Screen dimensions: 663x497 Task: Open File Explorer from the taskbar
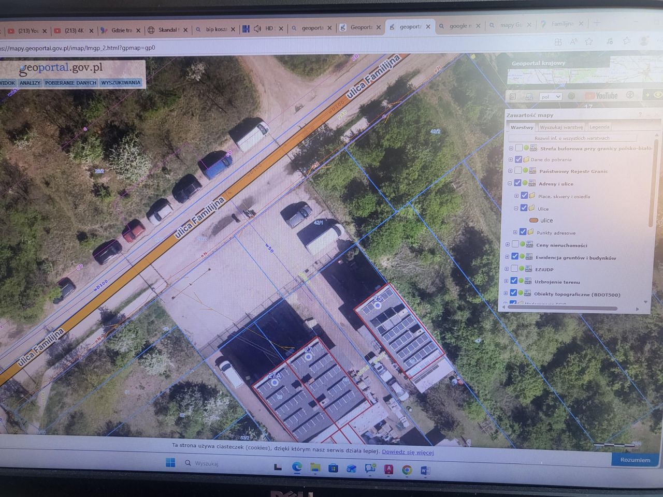point(315,468)
